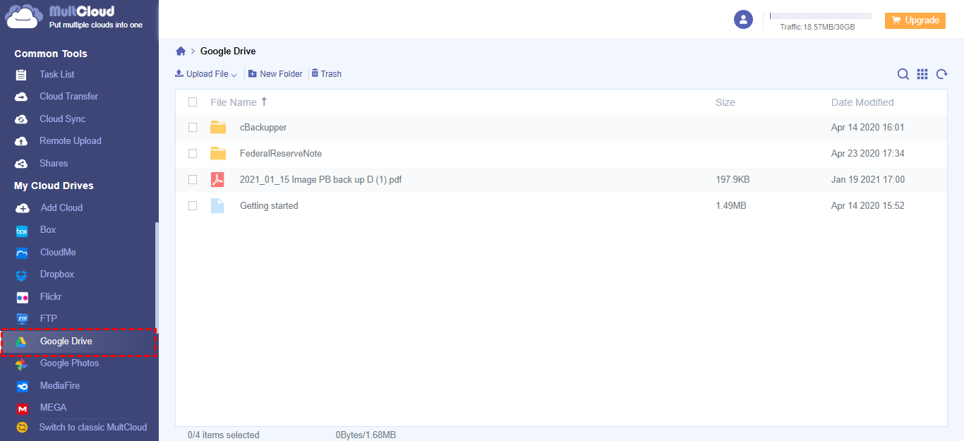Select Dropbox drive label
The image size is (964, 441).
click(57, 274)
